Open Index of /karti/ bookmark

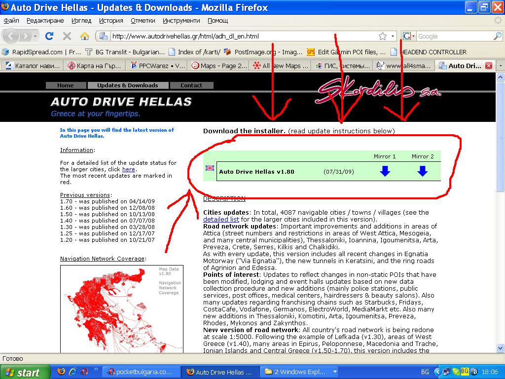click(x=194, y=52)
